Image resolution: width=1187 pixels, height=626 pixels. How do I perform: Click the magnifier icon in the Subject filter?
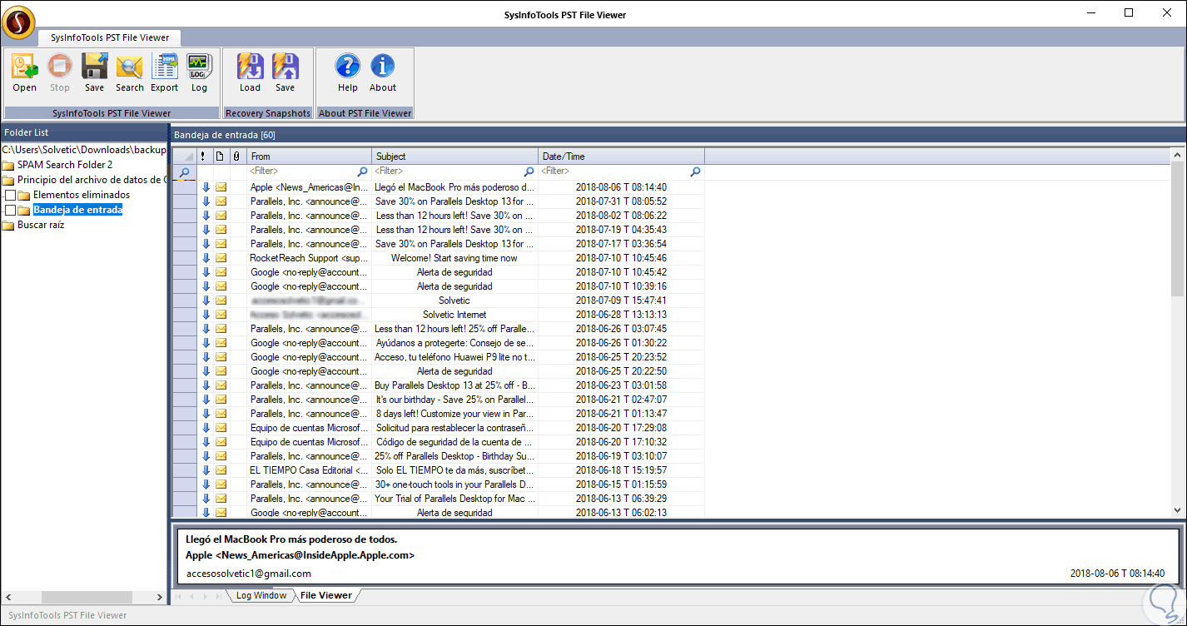[529, 171]
